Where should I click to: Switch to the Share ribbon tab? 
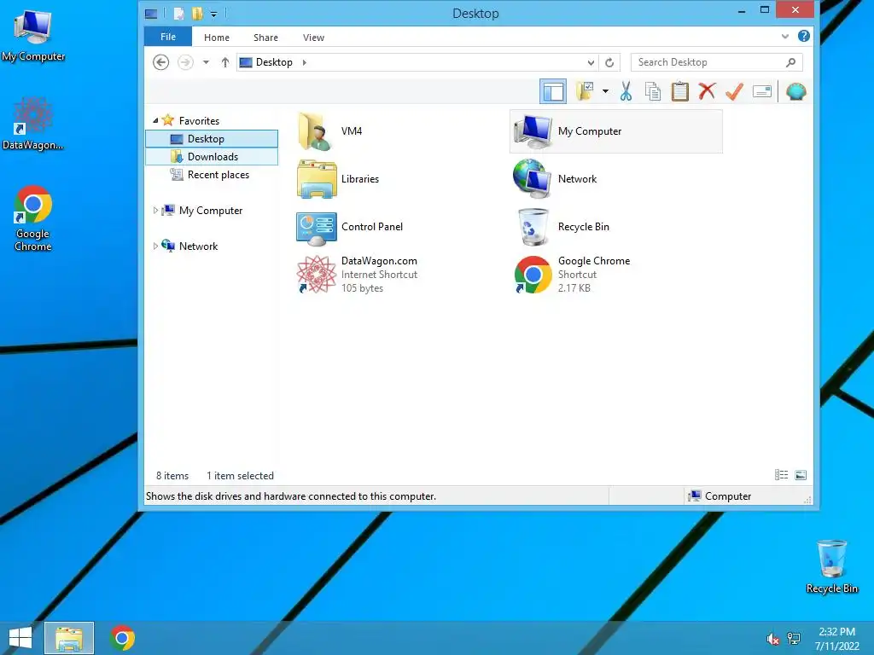(x=266, y=38)
